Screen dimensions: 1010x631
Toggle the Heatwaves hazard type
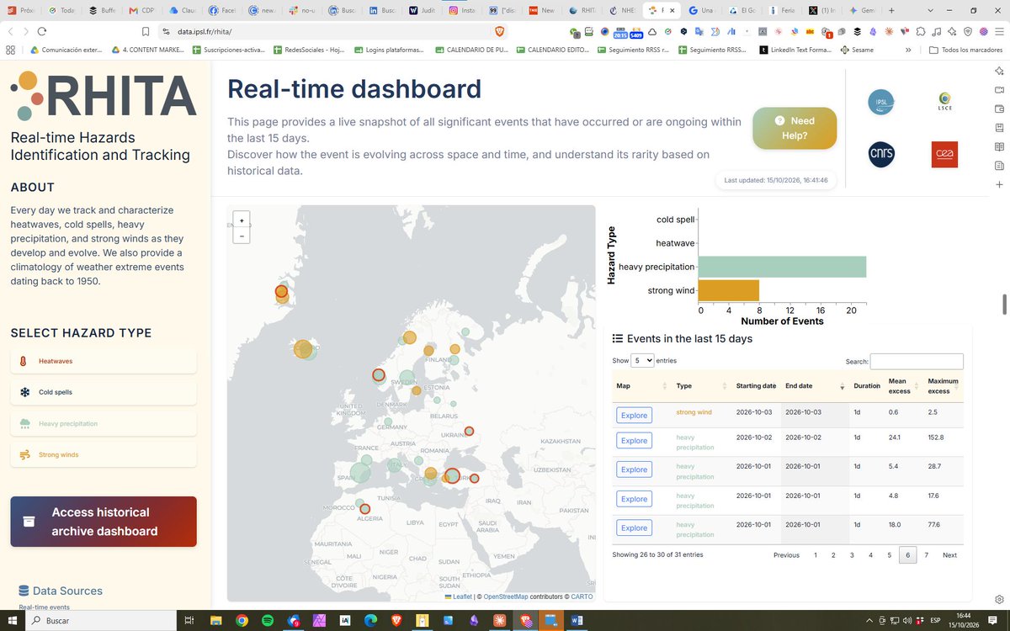[104, 361]
